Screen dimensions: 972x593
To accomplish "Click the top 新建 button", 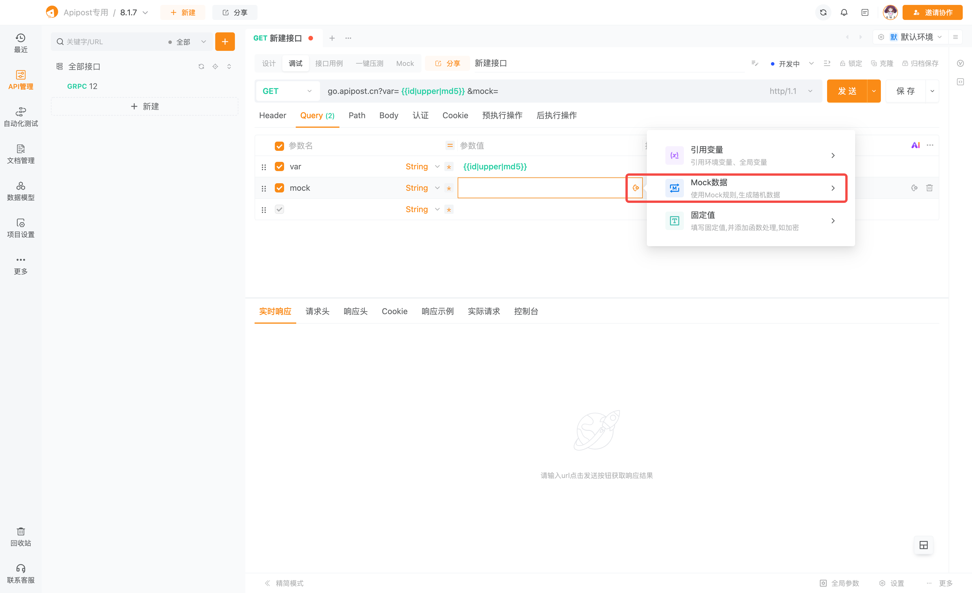I will (x=183, y=13).
